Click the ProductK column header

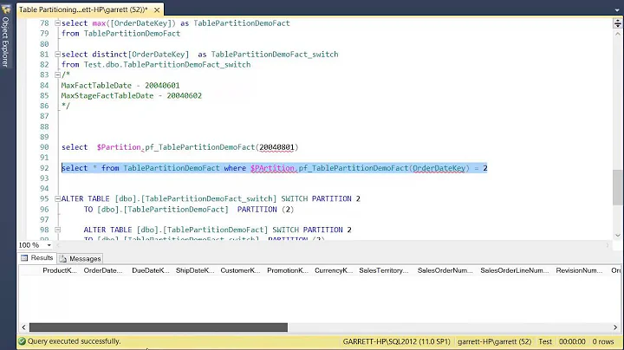pos(60,270)
